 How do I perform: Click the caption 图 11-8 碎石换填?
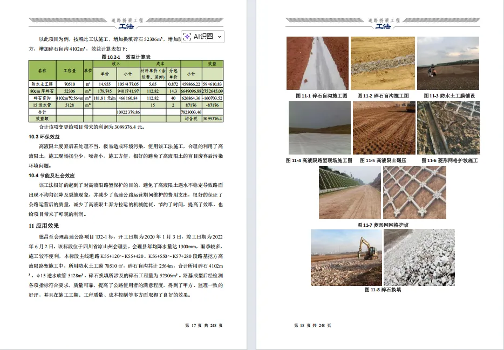point(383,290)
